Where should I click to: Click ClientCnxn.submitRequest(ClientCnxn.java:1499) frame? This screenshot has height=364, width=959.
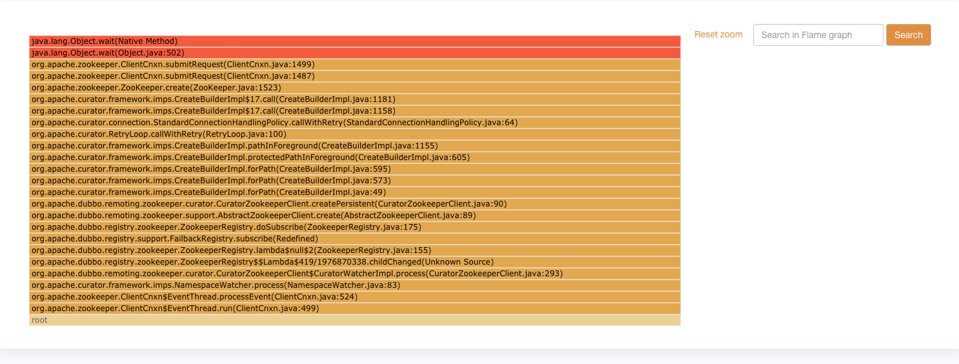355,65
